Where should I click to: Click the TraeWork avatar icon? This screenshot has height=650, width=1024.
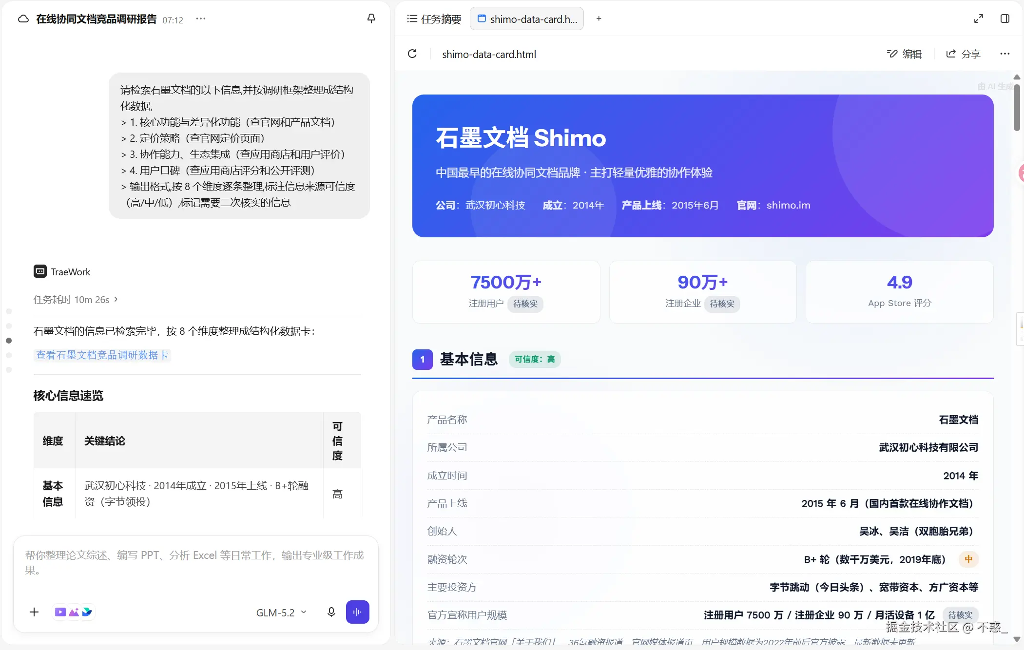40,271
